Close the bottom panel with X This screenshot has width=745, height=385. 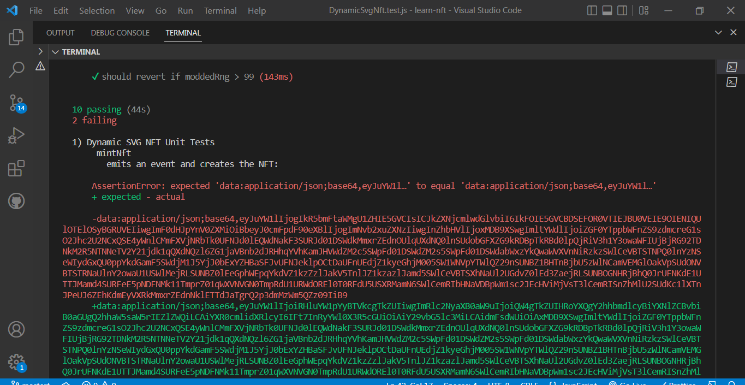click(x=734, y=32)
